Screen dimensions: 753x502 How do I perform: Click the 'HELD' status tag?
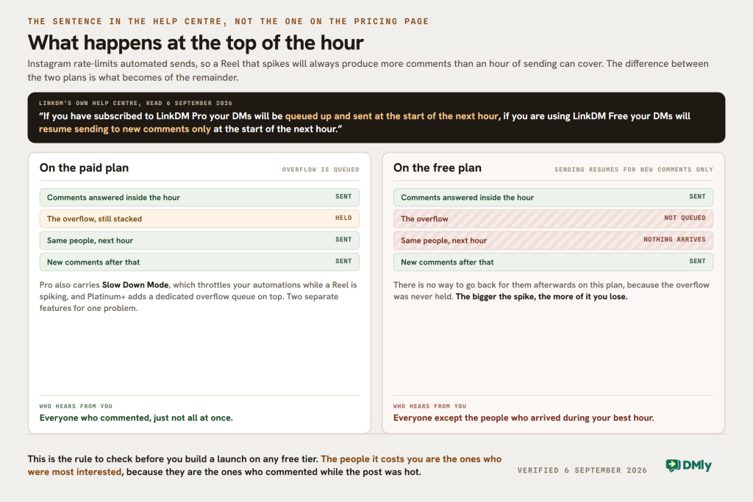(343, 218)
